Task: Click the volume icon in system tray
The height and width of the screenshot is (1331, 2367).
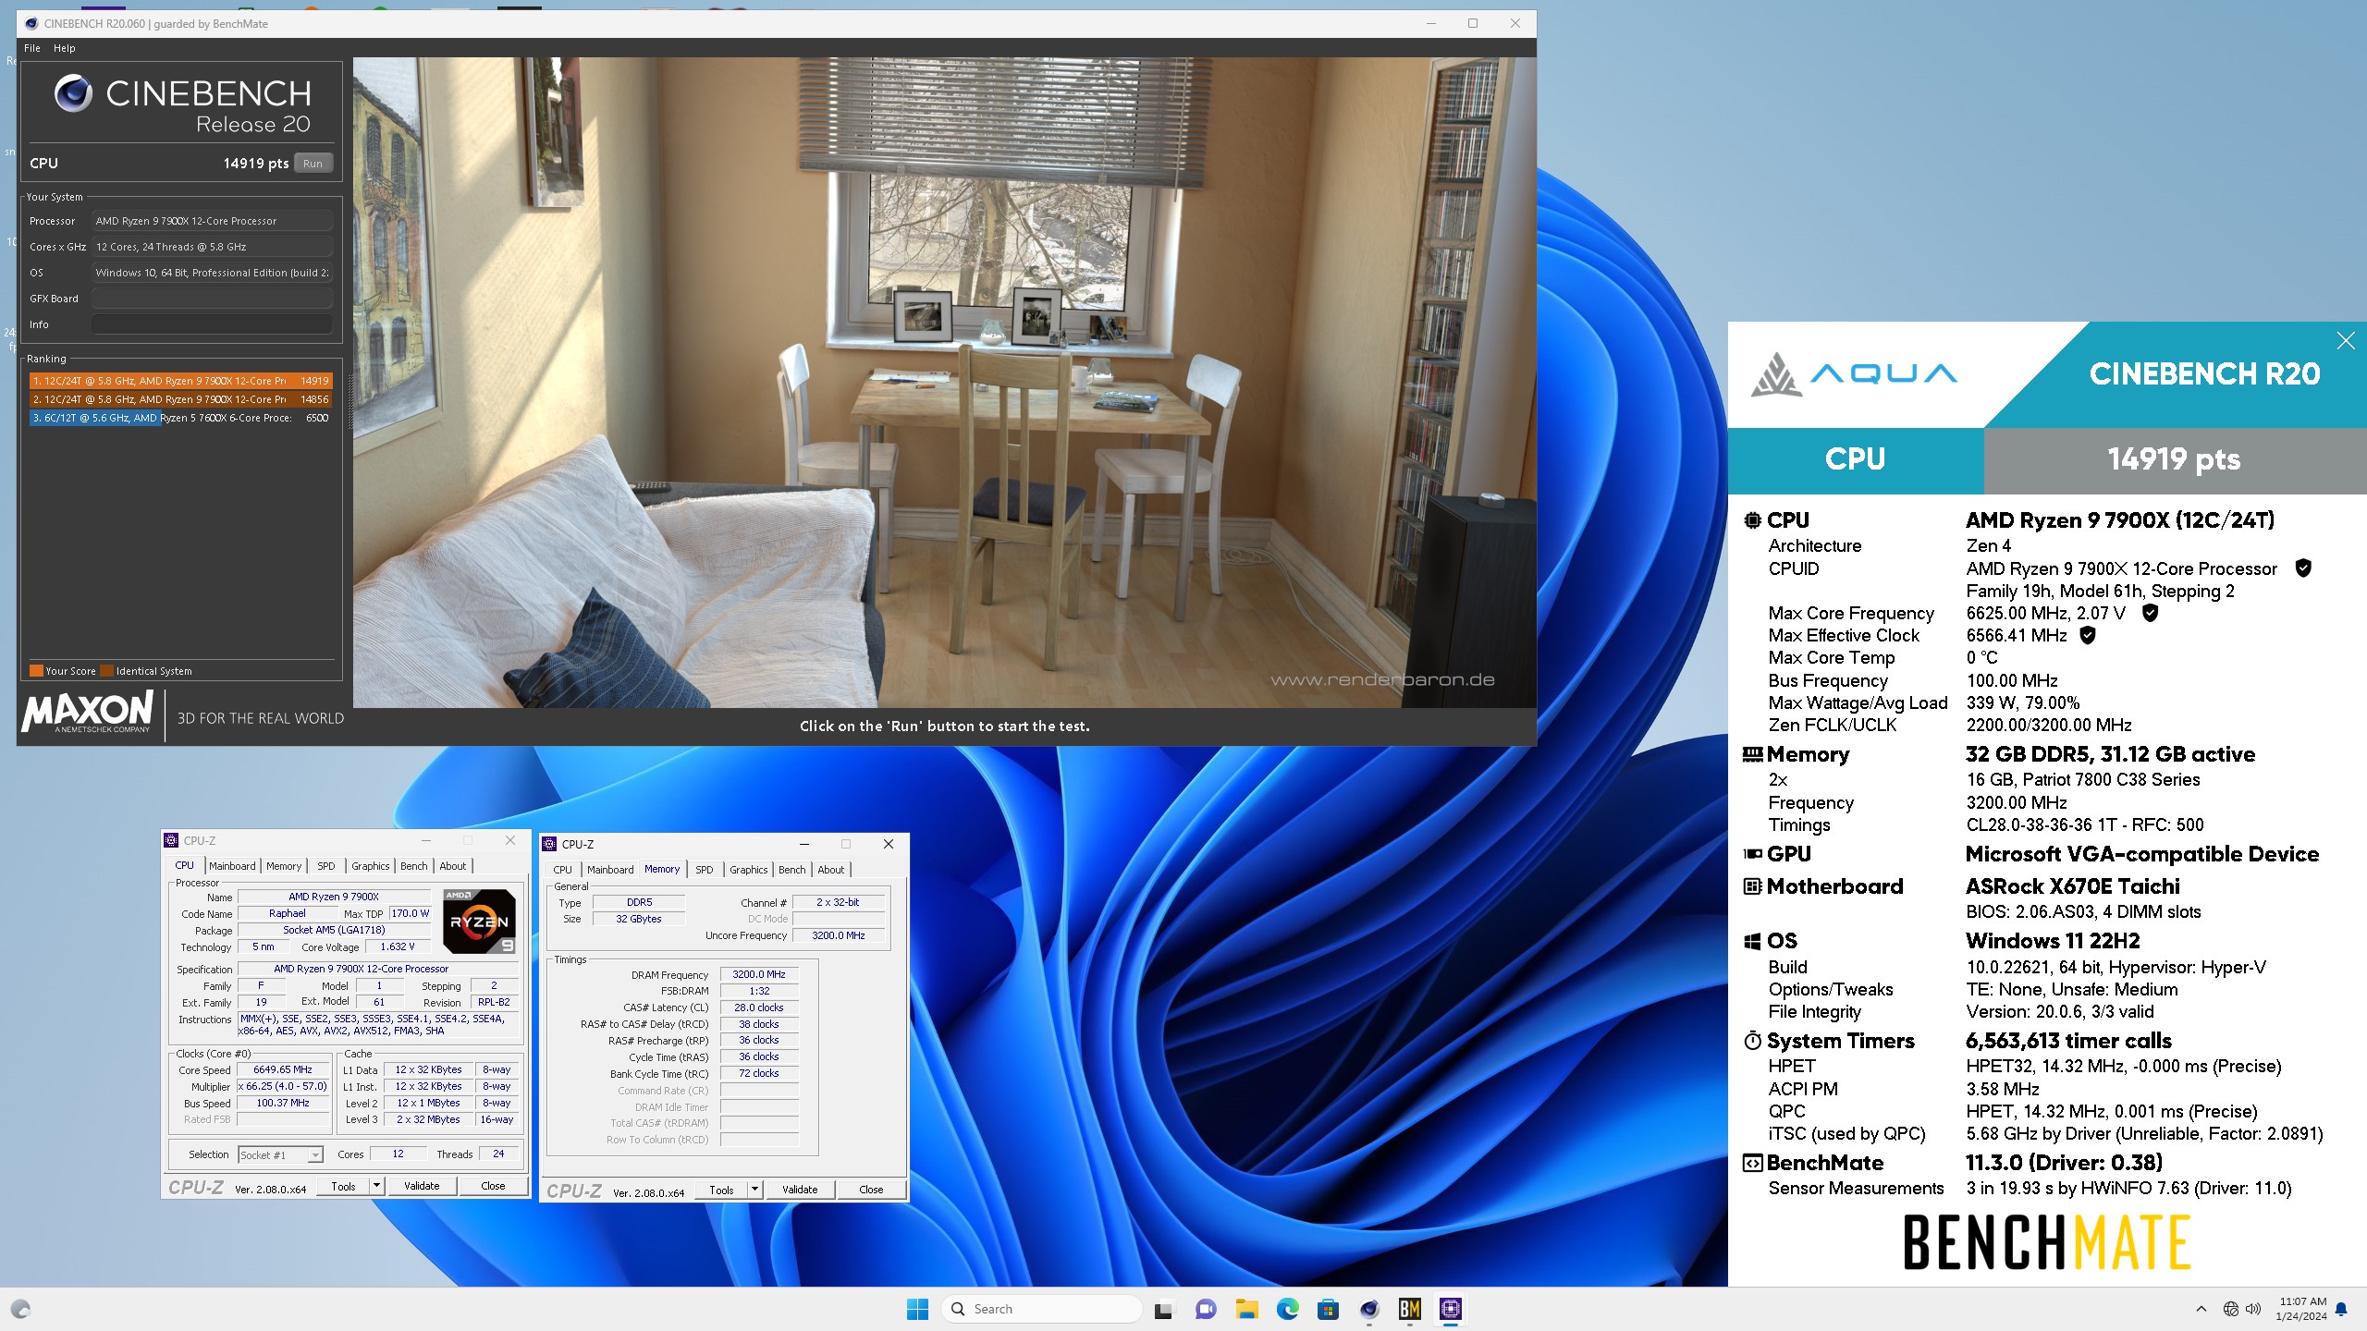Action: pyautogui.click(x=2253, y=1309)
